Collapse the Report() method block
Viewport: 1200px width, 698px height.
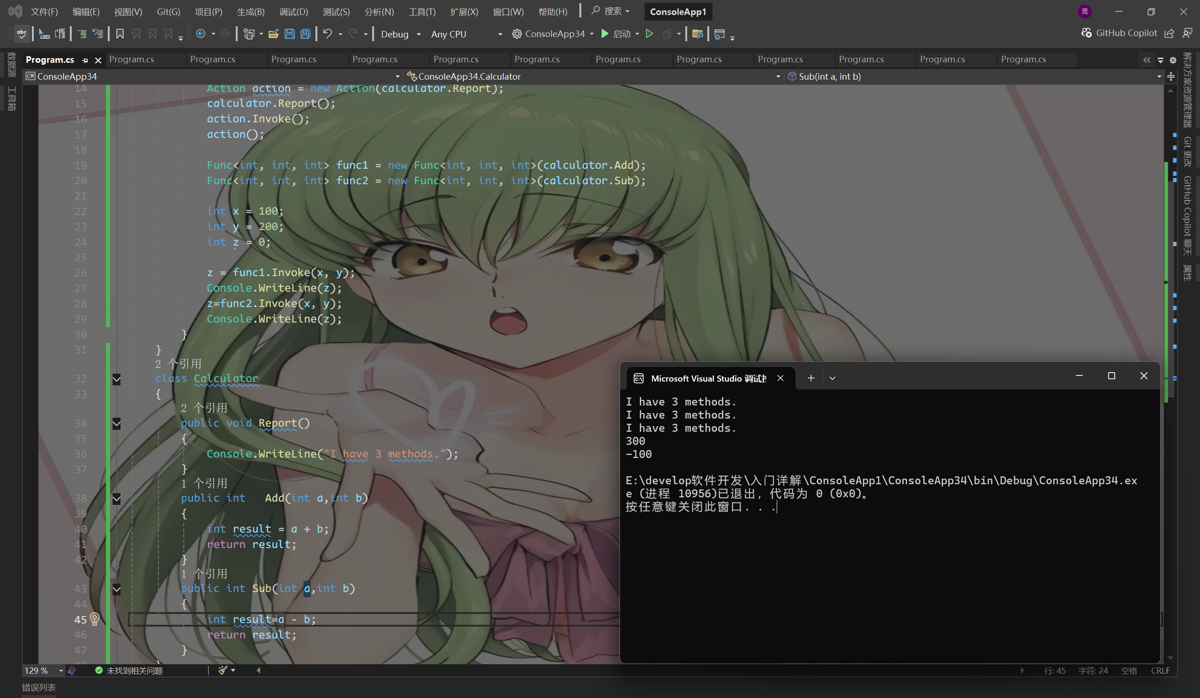[x=116, y=424]
